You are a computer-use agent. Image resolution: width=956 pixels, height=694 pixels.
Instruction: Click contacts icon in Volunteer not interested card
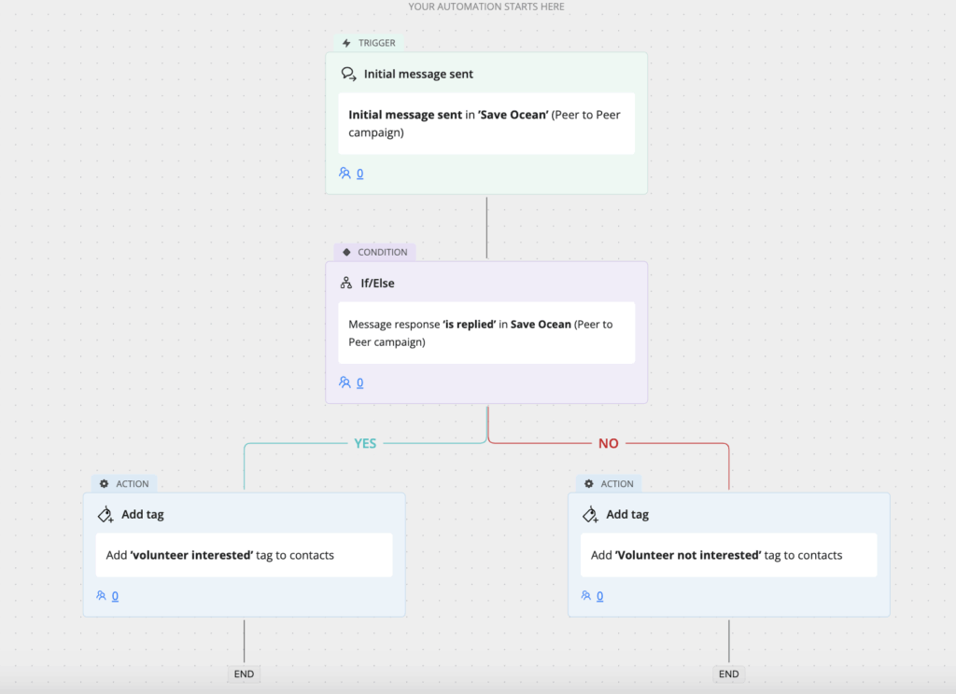click(586, 595)
